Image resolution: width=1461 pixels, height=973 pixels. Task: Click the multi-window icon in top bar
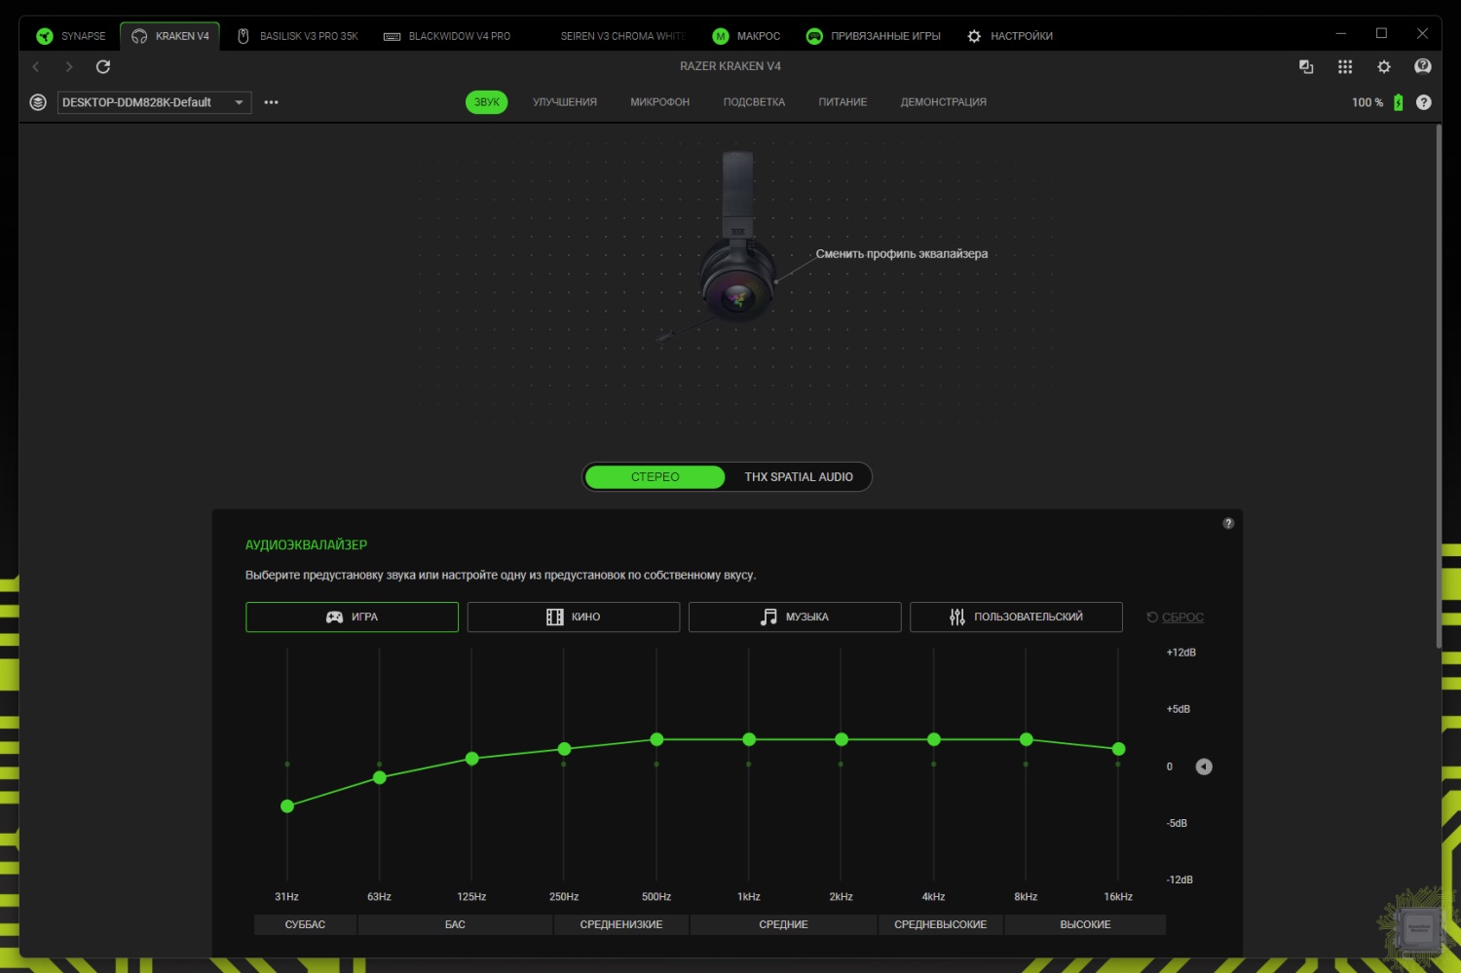point(1306,66)
